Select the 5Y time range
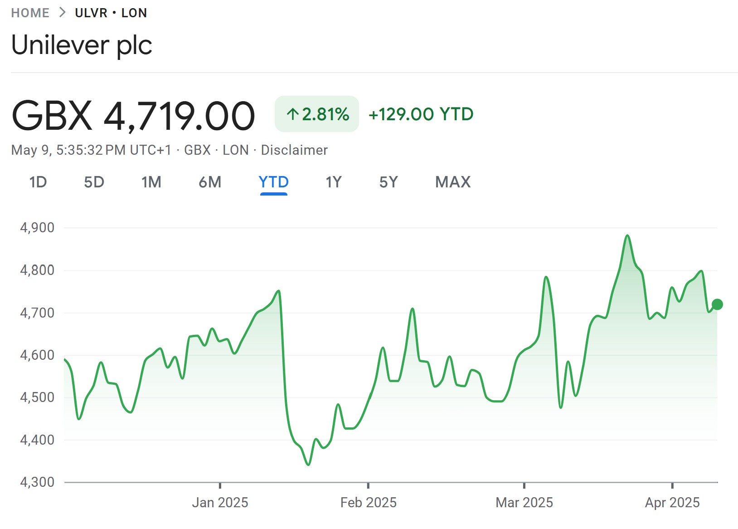Image resolution: width=738 pixels, height=529 pixels. pyautogui.click(x=388, y=182)
